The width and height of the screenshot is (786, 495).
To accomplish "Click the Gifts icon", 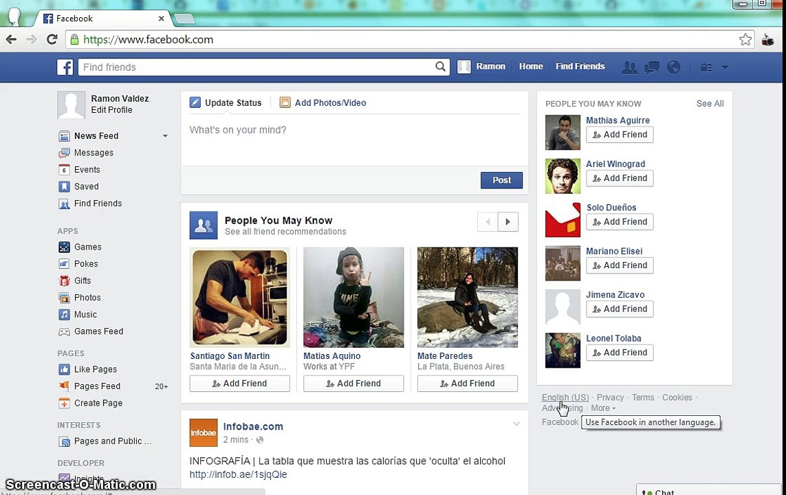I will point(64,280).
